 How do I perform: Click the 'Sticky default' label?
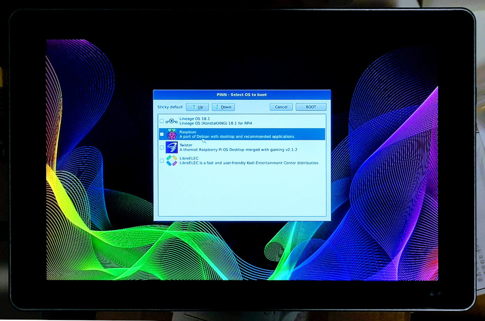170,107
